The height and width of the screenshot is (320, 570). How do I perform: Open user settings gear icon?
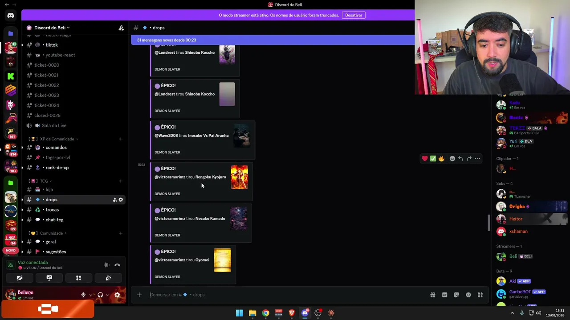[117, 295]
